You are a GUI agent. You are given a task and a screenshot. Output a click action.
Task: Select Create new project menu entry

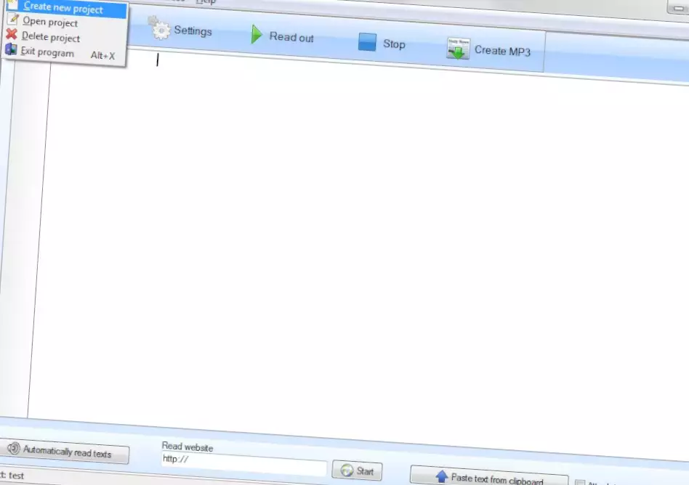(x=63, y=9)
